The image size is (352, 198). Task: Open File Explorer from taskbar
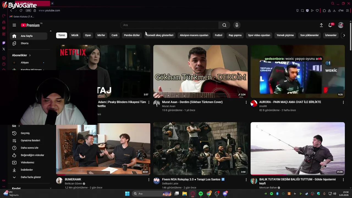click(x=185, y=194)
